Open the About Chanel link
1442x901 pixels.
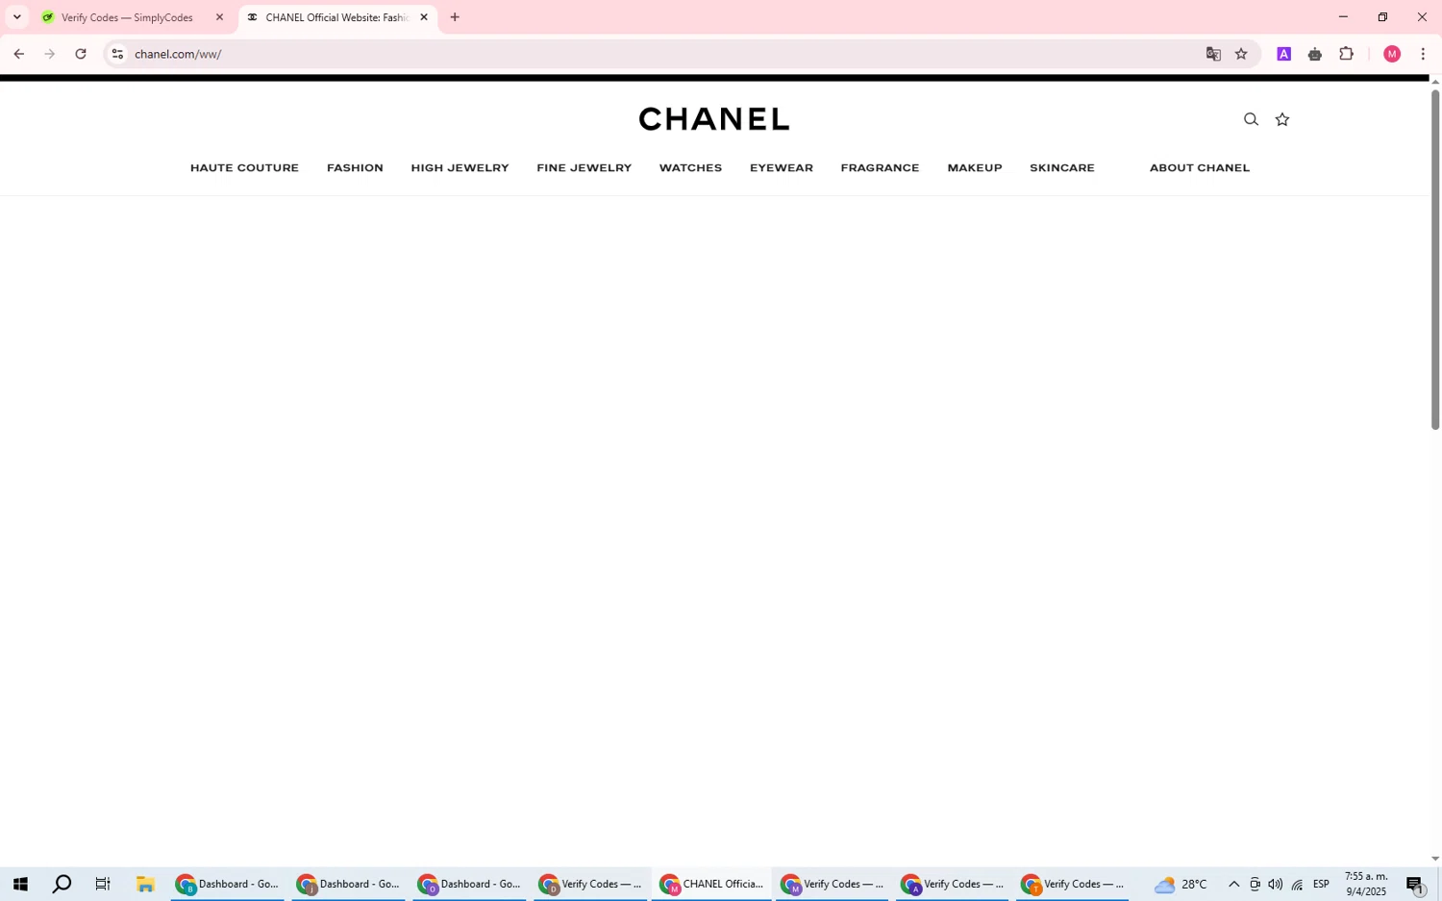[x=1200, y=168]
